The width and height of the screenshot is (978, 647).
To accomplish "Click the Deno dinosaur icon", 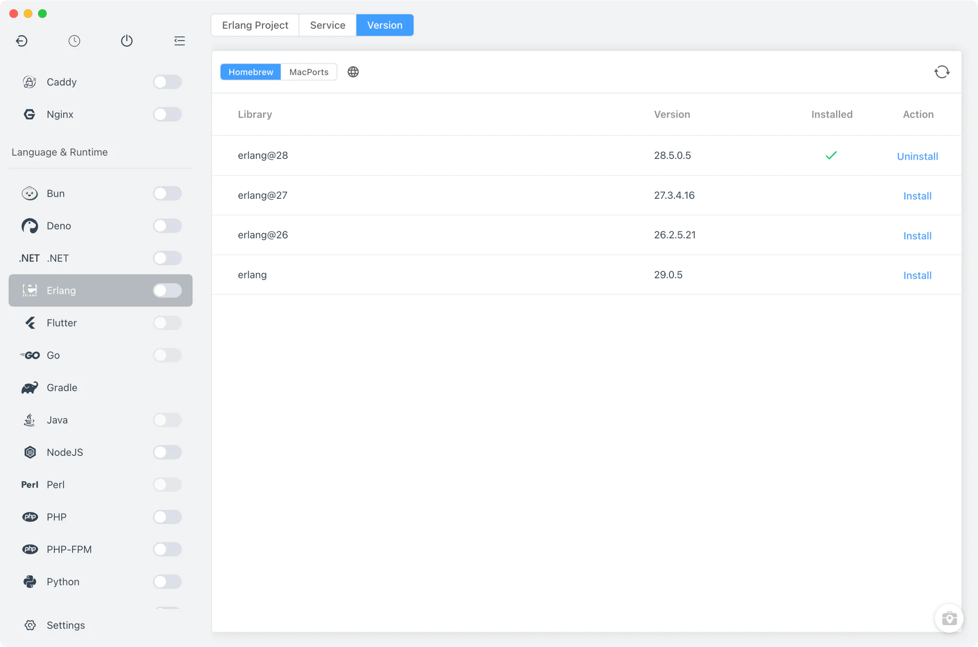I will tap(30, 226).
